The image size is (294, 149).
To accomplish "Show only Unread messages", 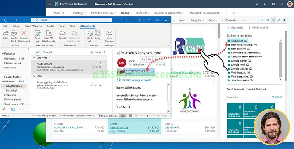I will click(47, 52).
